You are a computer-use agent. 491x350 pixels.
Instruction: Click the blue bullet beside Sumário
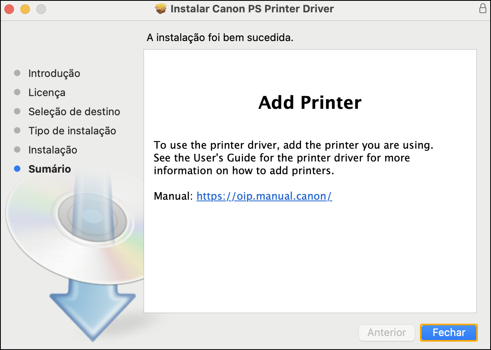click(17, 169)
